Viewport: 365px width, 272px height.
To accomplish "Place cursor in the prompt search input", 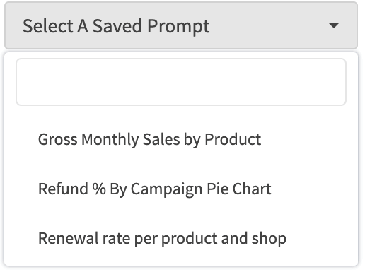I will click(181, 82).
